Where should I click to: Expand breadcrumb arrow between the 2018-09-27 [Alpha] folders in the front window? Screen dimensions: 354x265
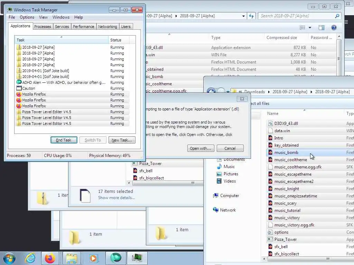click(x=311, y=92)
